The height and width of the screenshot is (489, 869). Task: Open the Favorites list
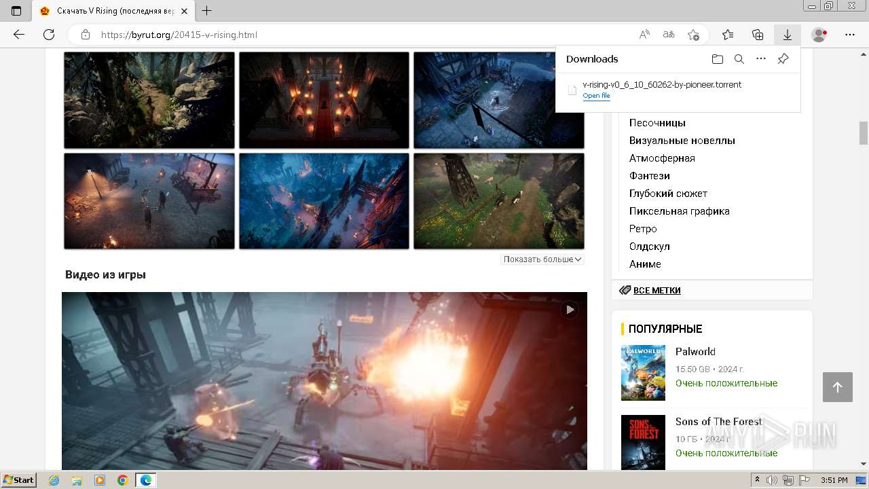(728, 35)
